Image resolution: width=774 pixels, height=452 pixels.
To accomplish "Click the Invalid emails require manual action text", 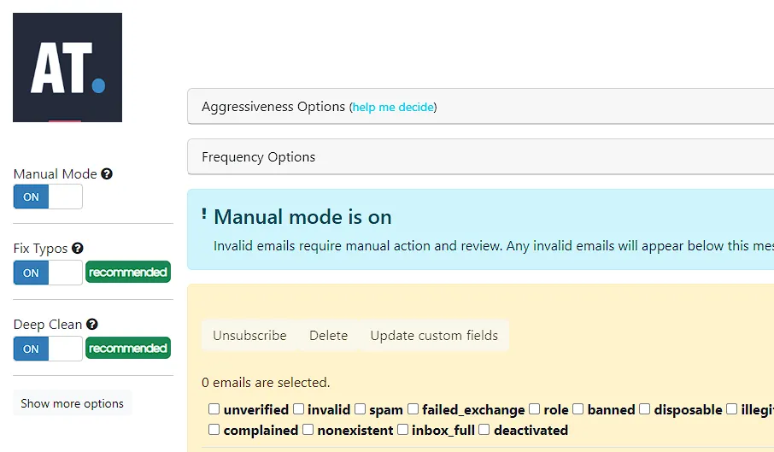I will pyautogui.click(x=494, y=246).
